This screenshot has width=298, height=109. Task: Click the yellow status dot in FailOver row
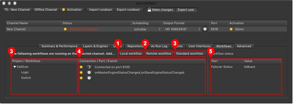81,67
